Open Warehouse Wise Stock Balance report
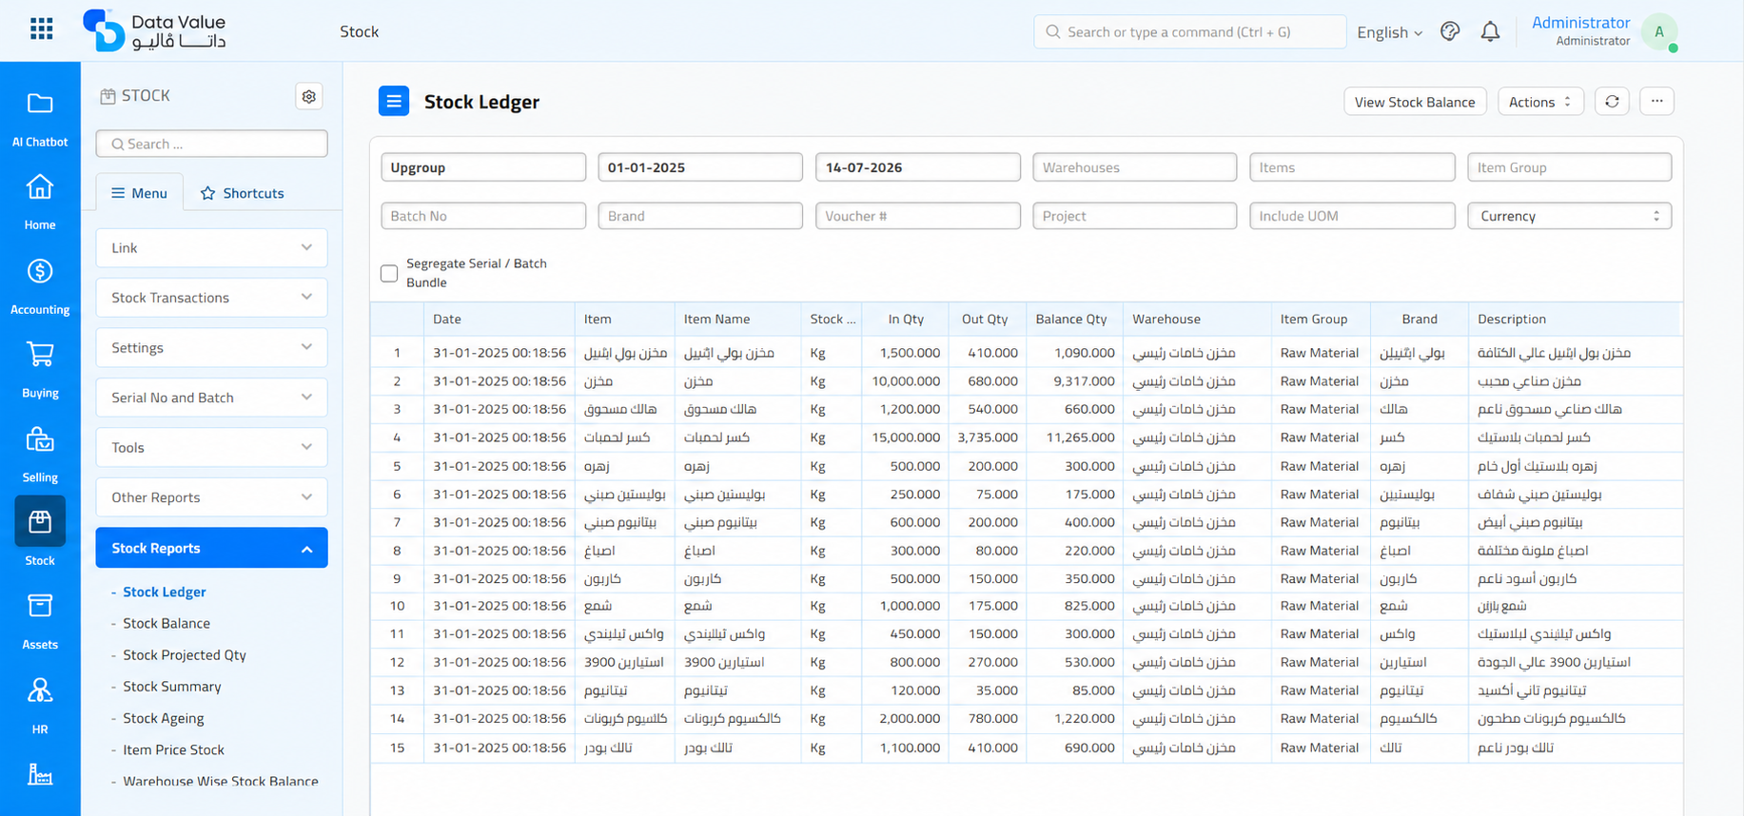 click(x=221, y=781)
